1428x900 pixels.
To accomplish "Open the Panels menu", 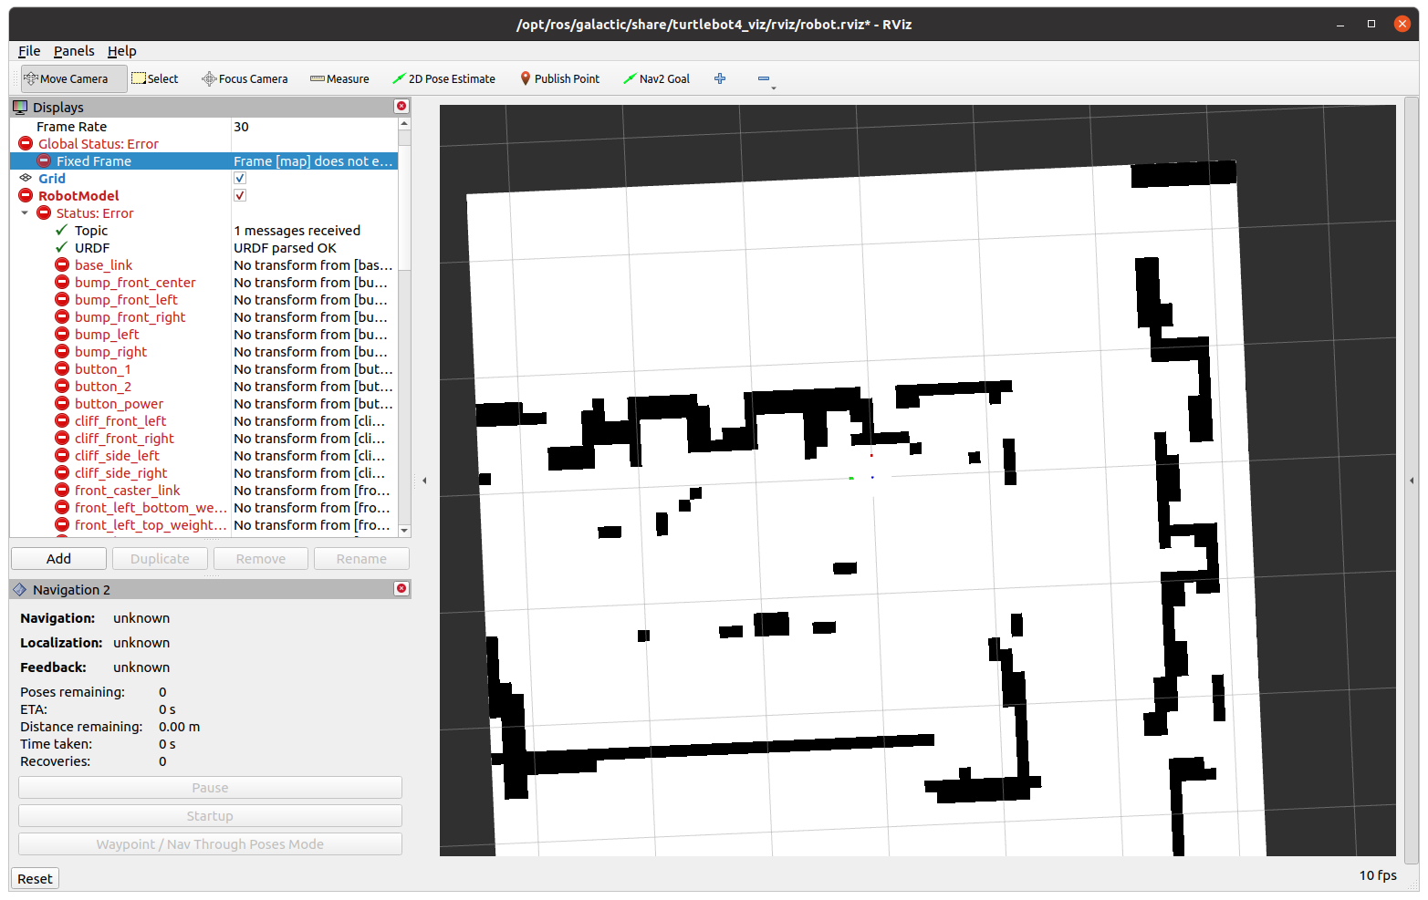I will coord(74,51).
